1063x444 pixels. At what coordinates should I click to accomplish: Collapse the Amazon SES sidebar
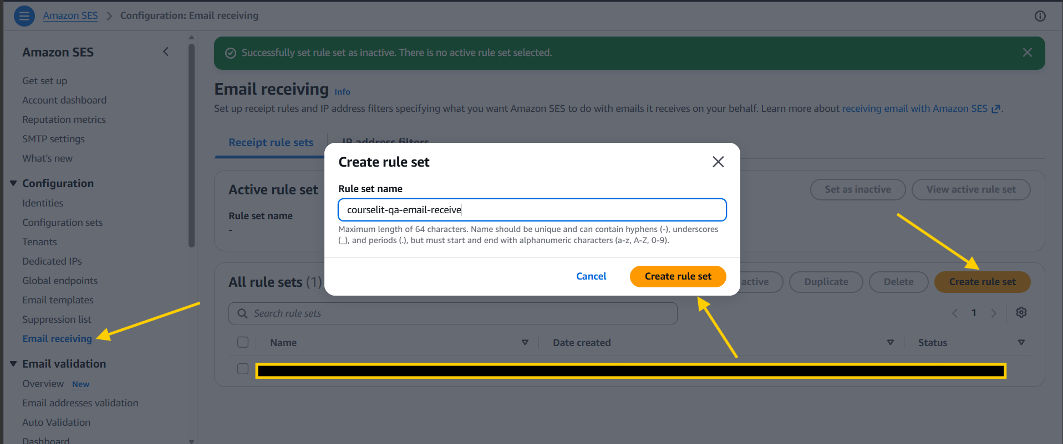pyautogui.click(x=165, y=51)
